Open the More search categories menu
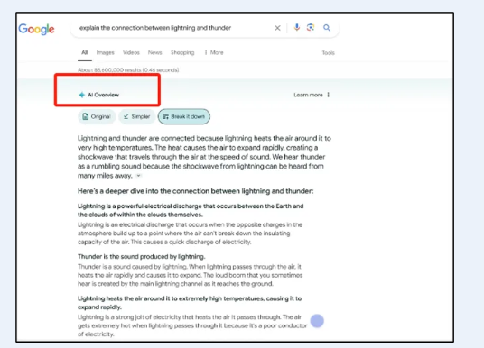The height and width of the screenshot is (348, 484). [214, 52]
